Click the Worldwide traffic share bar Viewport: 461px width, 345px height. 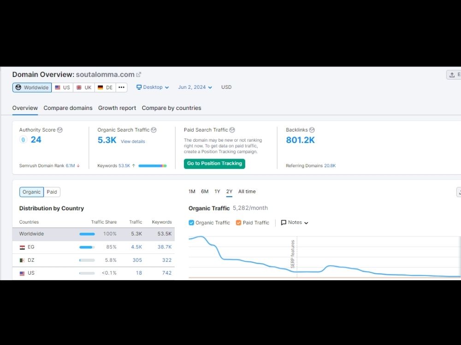pyautogui.click(x=87, y=234)
